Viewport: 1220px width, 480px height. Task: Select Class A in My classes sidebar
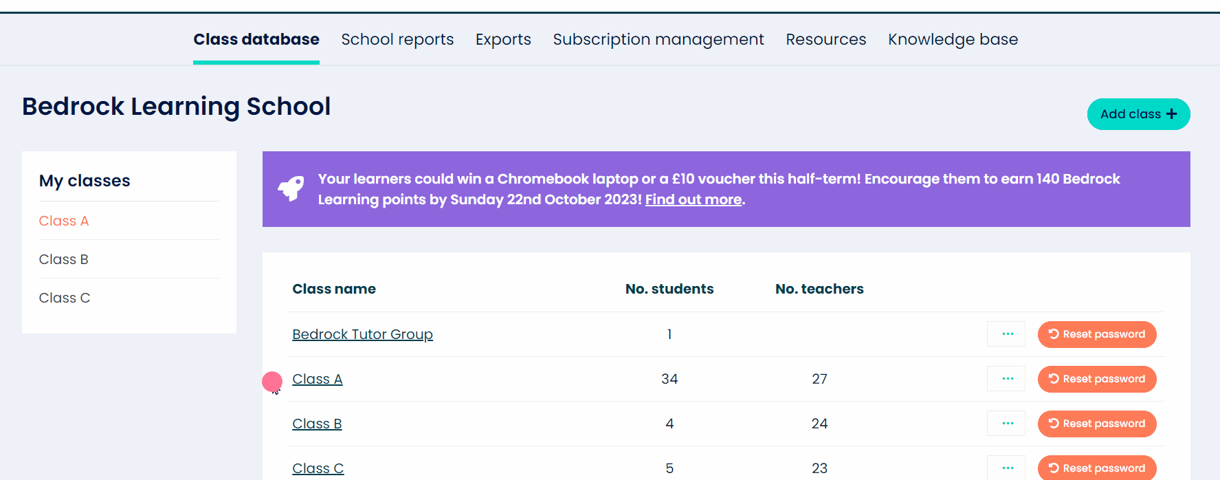point(64,221)
